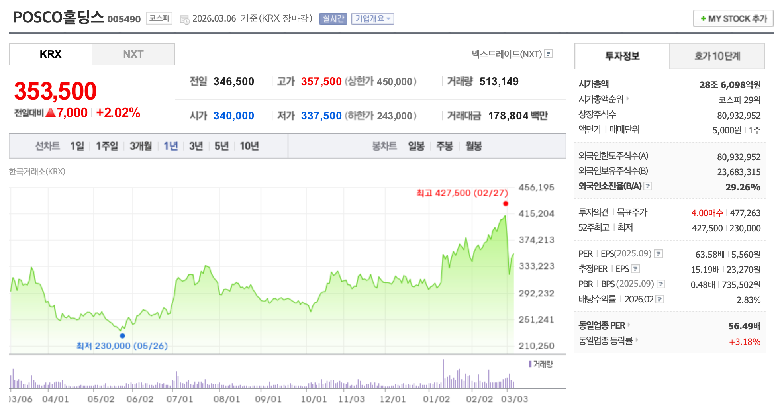Select the 1년 line chart period

click(x=171, y=146)
